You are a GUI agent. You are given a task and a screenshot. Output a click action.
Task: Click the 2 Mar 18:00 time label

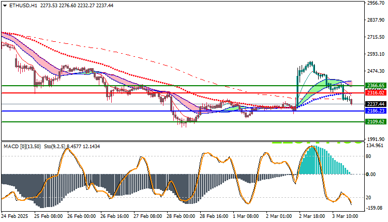(312, 216)
